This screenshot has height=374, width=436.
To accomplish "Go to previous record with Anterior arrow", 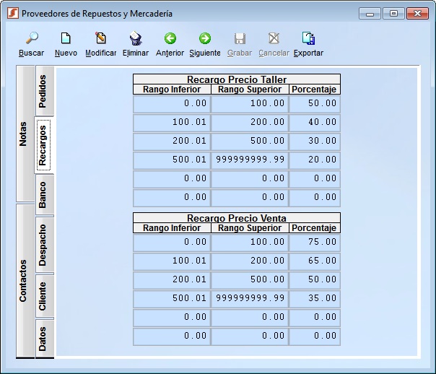I will tap(170, 38).
